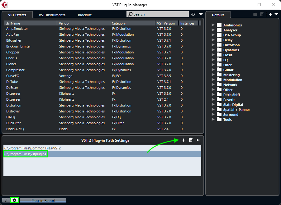The height and width of the screenshot is (205, 281).
Task: Toggle the VST 2 path settings gear button
Action: click(x=15, y=200)
